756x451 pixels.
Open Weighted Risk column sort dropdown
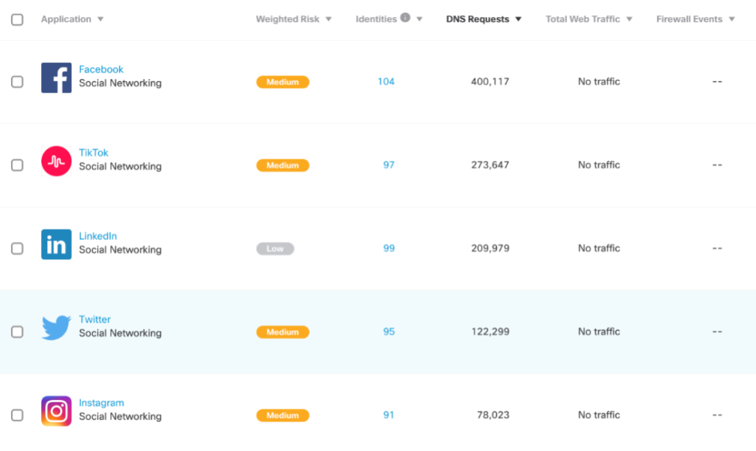[x=329, y=20]
